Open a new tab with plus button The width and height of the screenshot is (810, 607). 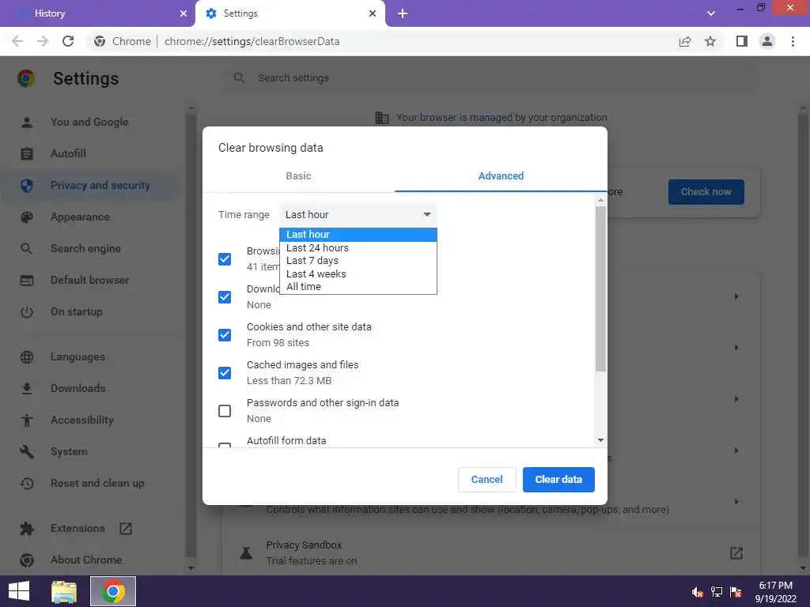[403, 13]
